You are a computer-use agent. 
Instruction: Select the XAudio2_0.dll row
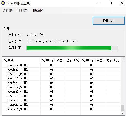(x=61, y=65)
